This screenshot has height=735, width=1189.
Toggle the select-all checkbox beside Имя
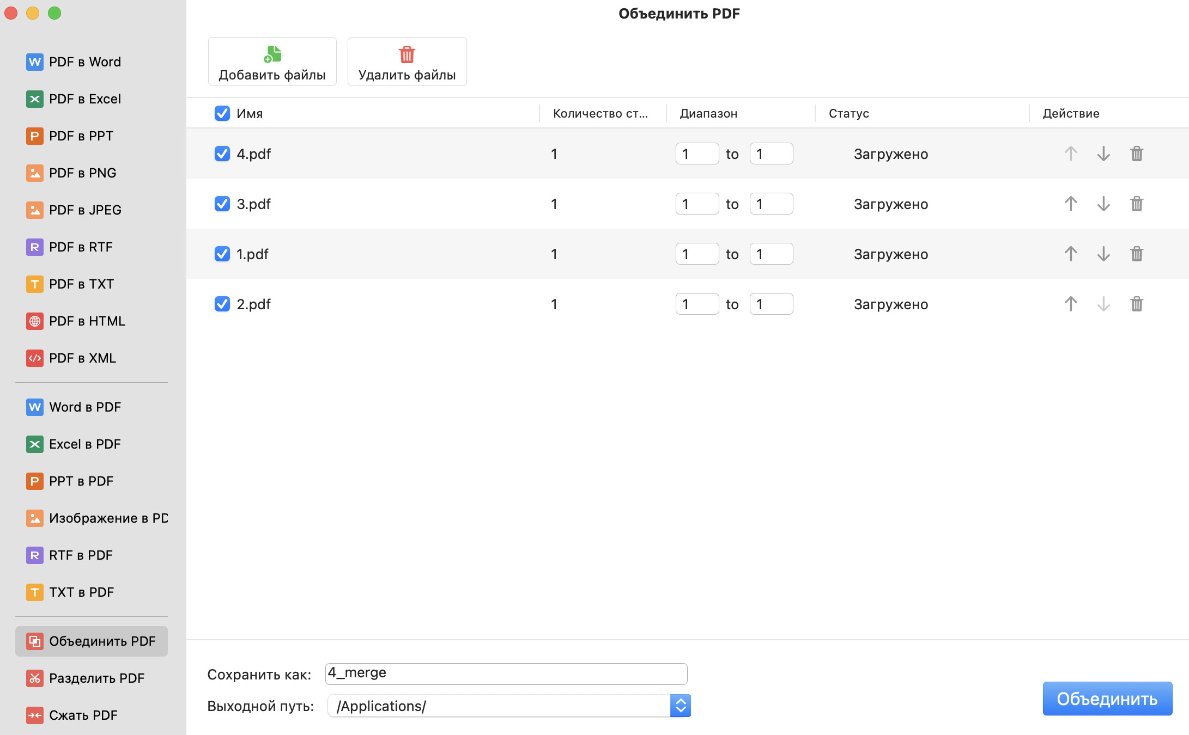222,113
